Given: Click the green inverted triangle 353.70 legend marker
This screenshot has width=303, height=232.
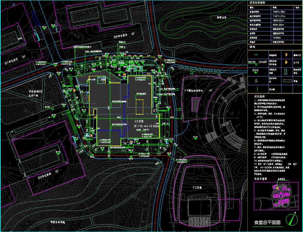Looking at the screenshot, I should [254, 72].
